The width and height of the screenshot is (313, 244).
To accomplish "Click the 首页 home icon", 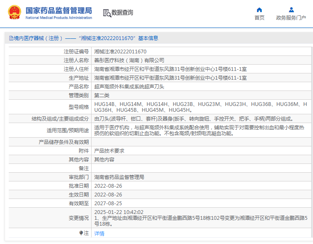I will 259,10.
